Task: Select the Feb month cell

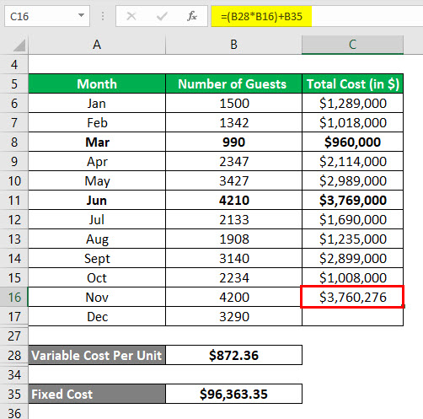Action: [x=97, y=122]
